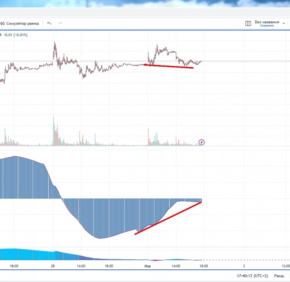Screen dimensions: 290x282
Task: Click the tallest volume bar near 28
Action: [54, 132]
